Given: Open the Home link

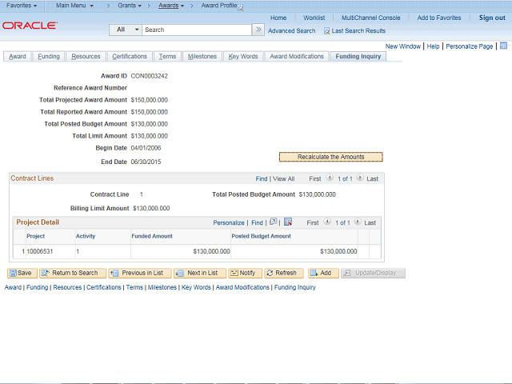Looking at the screenshot, I should click(x=278, y=18).
